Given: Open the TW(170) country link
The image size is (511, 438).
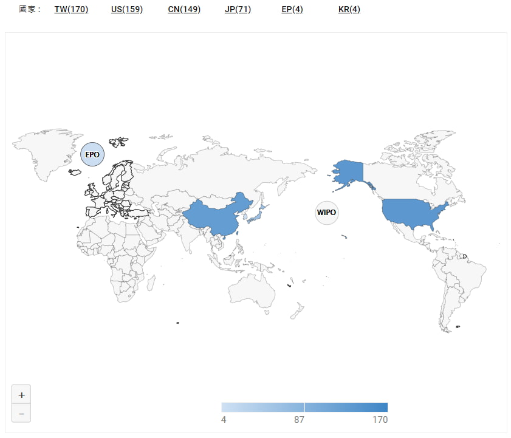Looking at the screenshot, I should 71,10.
